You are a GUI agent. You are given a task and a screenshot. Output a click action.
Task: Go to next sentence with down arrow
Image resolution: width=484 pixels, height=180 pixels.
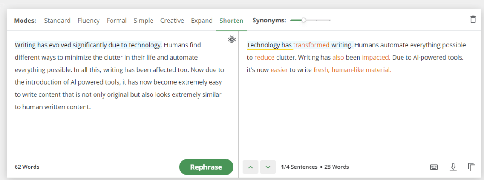point(268,167)
